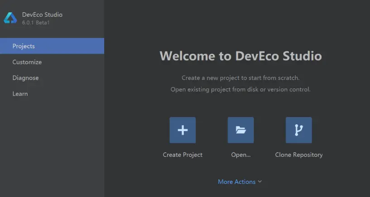This screenshot has height=197, width=370.
Task: Switch to the Customize tab
Action: (x=27, y=62)
